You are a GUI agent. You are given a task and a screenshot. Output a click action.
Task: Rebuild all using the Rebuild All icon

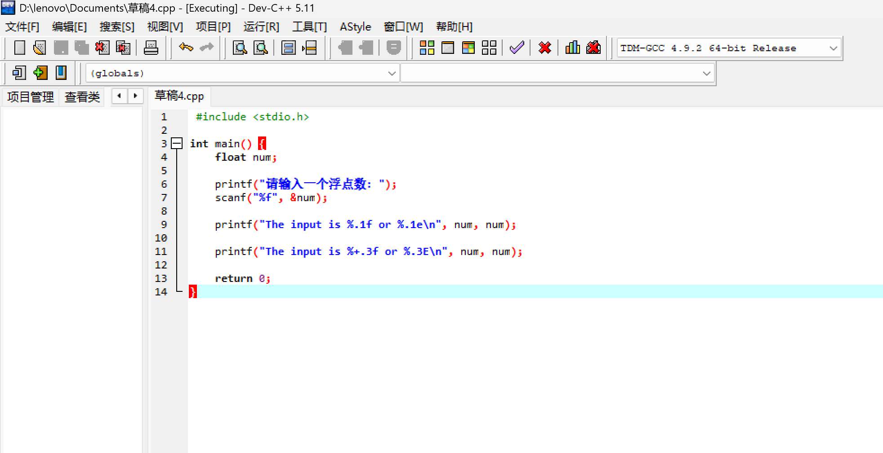coord(489,48)
